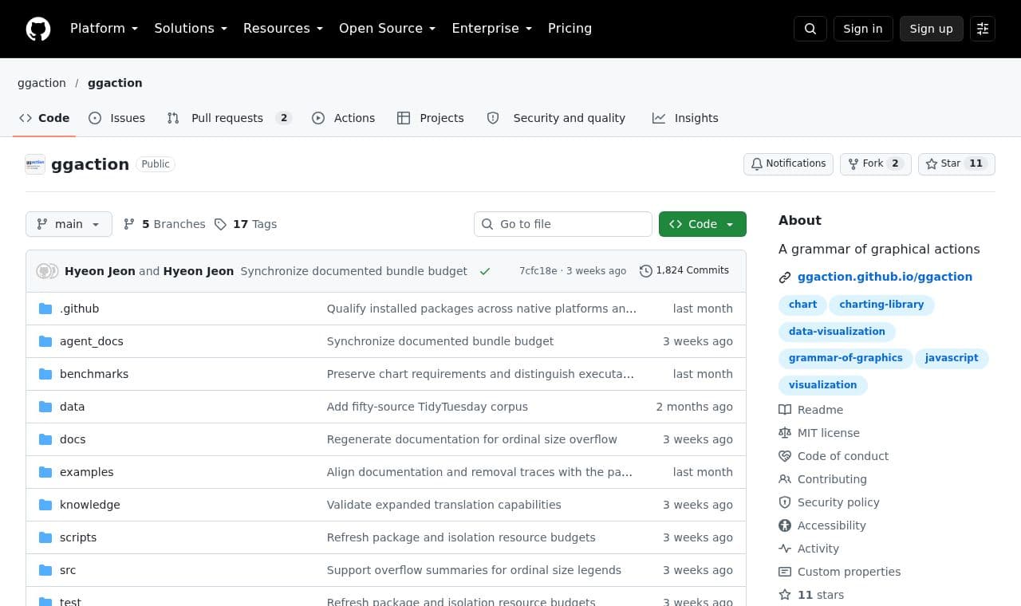
Task: Open the 17 Tags link
Action: click(x=246, y=224)
